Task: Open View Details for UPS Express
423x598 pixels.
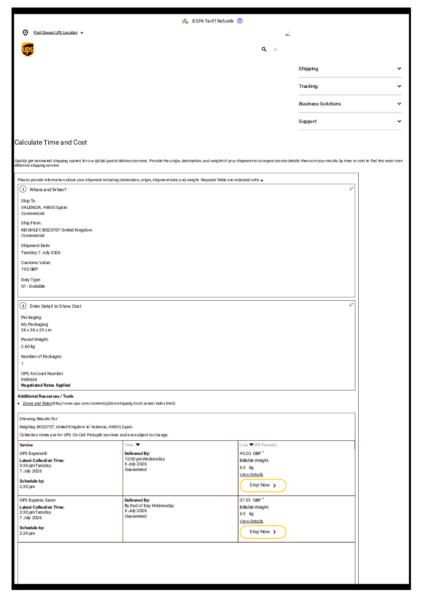Action: click(251, 474)
